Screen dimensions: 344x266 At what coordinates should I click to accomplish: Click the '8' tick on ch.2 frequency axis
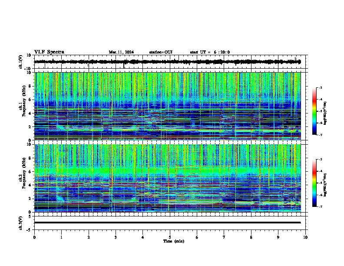30,158
